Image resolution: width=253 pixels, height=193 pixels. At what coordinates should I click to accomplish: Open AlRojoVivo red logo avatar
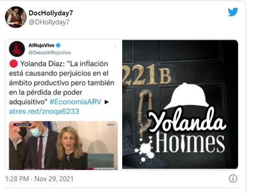[17, 49]
